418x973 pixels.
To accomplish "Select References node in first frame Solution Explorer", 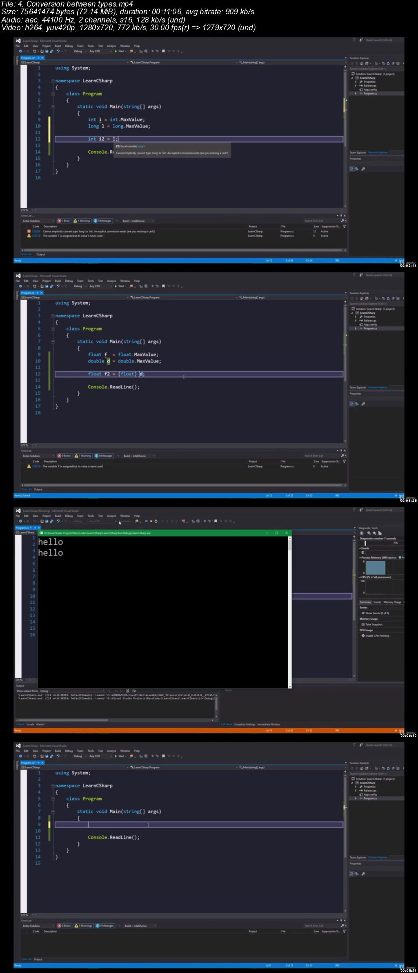I will point(370,86).
